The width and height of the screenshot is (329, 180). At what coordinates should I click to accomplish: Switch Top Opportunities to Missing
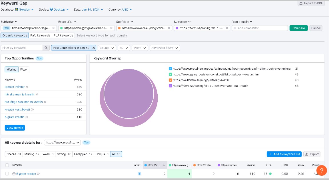click(x=11, y=69)
